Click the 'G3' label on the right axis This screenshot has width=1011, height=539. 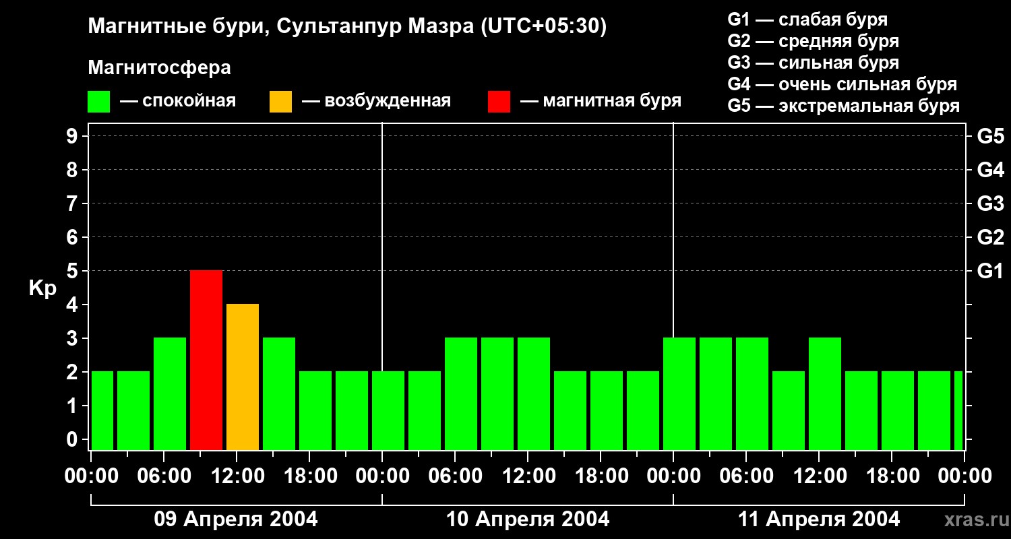(991, 203)
